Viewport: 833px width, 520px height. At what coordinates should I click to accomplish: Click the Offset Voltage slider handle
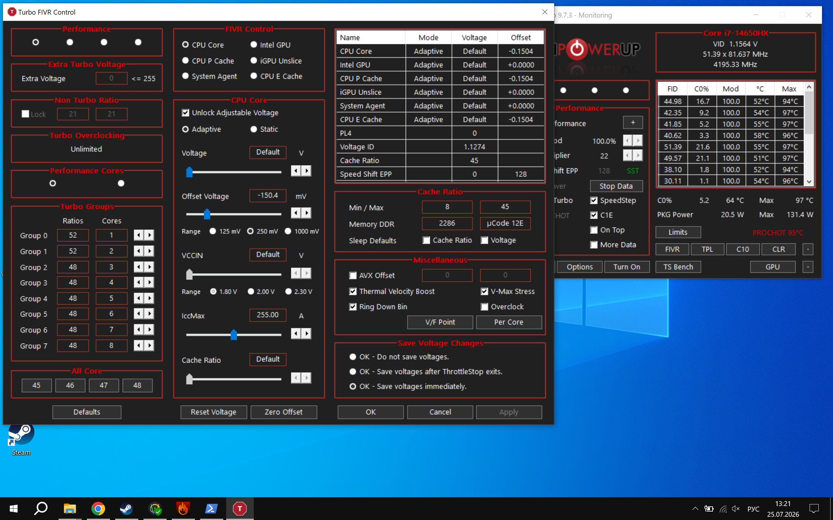pos(207,214)
